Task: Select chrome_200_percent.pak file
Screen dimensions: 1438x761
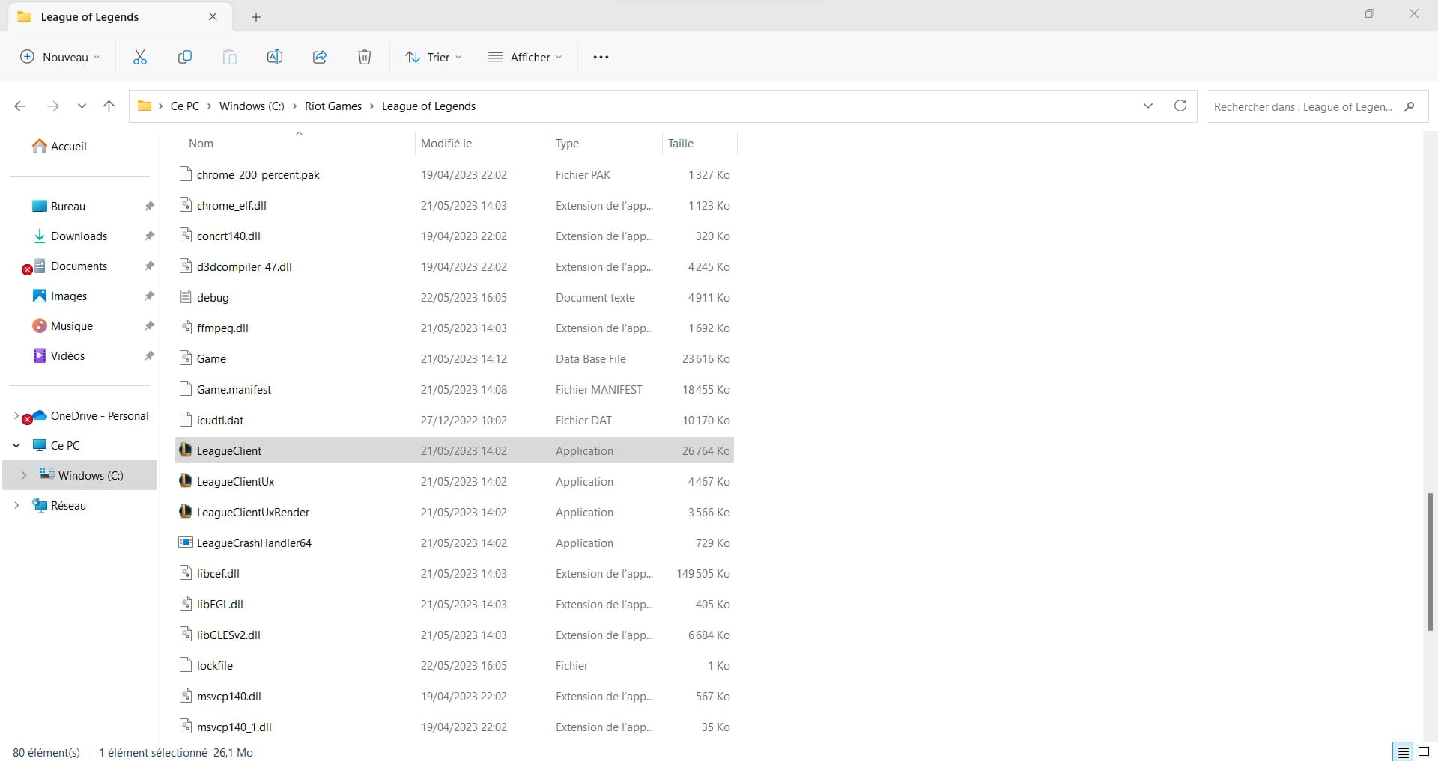Action: (454, 174)
